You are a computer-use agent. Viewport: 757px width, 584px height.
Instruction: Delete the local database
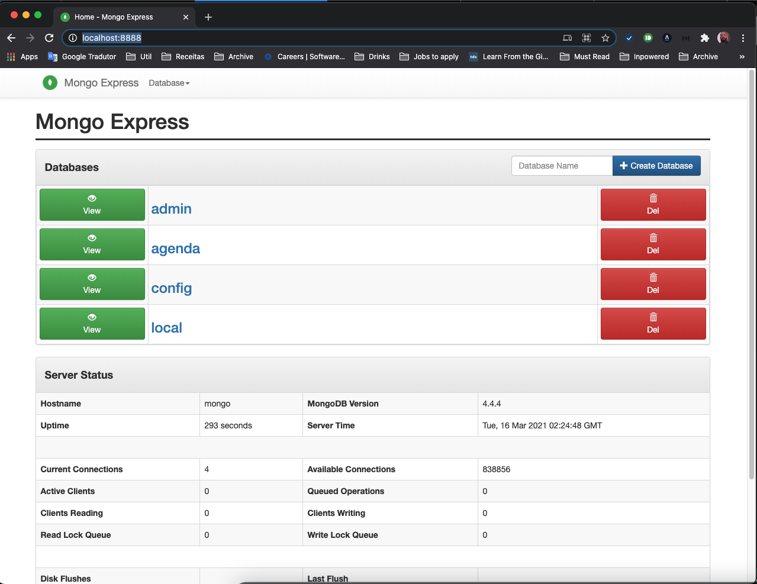pyautogui.click(x=653, y=324)
